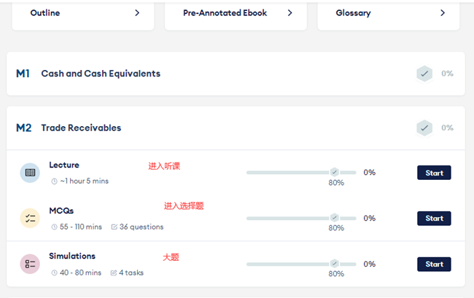Open the Outline chevron arrow
The height and width of the screenshot is (298, 474).
(137, 13)
